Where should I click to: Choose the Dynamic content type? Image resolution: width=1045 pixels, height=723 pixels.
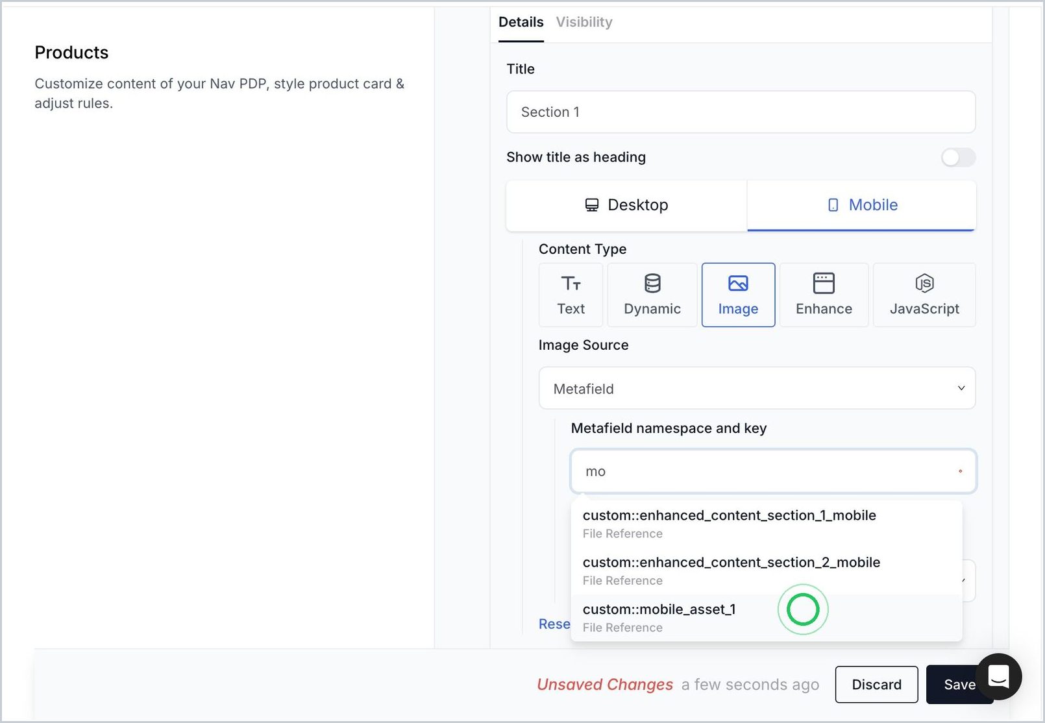pyautogui.click(x=652, y=295)
